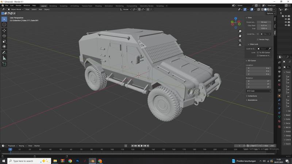Open the Playback dropdown in timeline

pyautogui.click(x=12, y=146)
